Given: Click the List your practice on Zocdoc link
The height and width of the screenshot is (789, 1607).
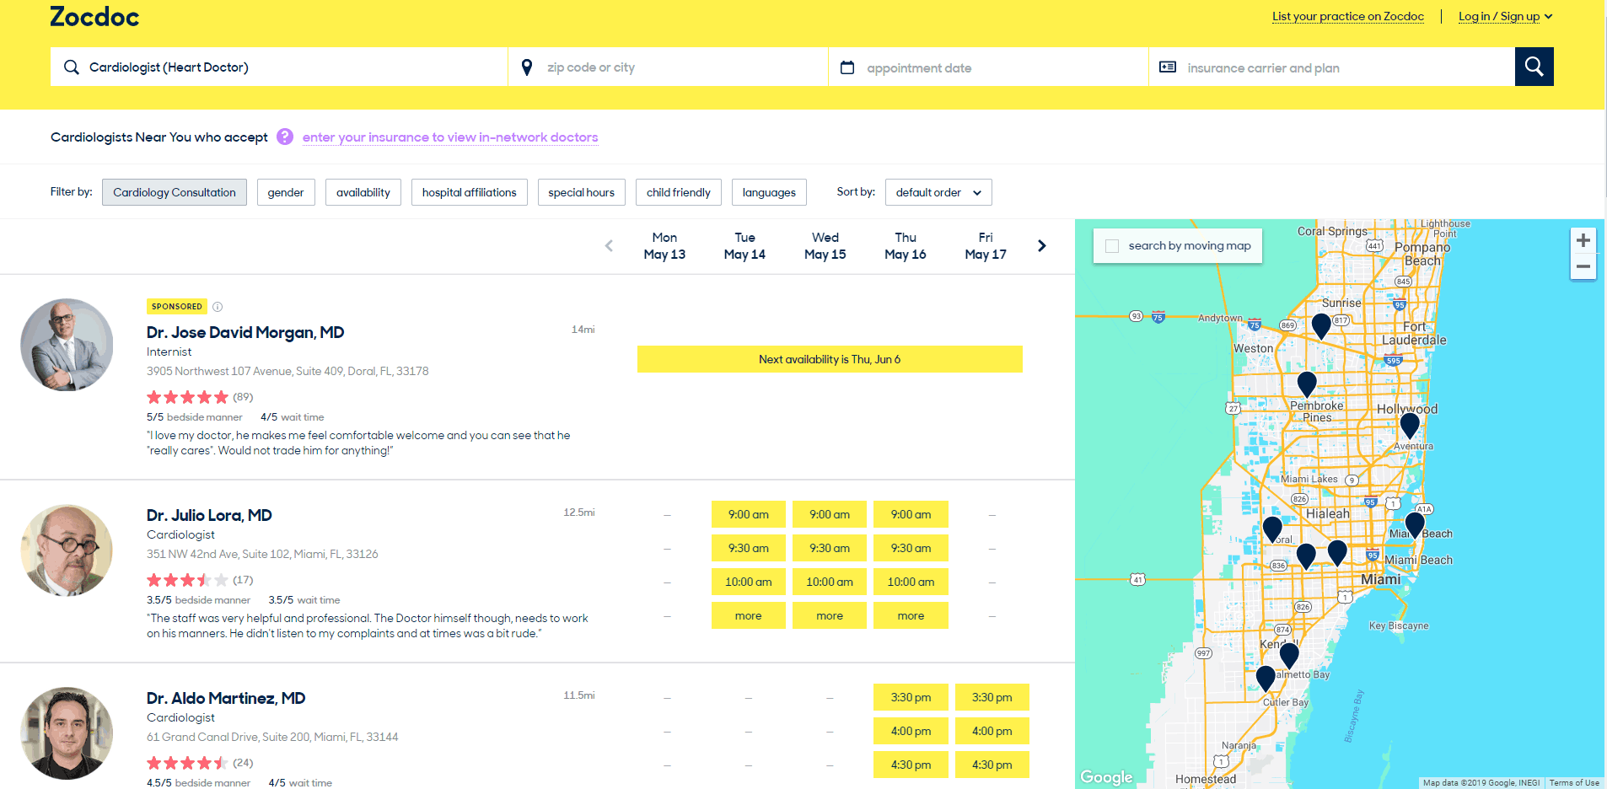Looking at the screenshot, I should tap(1346, 16).
